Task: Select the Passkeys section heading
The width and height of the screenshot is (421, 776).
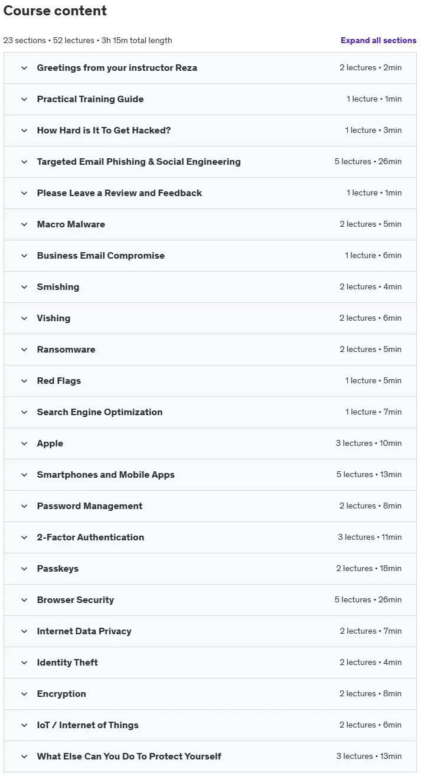Action: click(58, 569)
